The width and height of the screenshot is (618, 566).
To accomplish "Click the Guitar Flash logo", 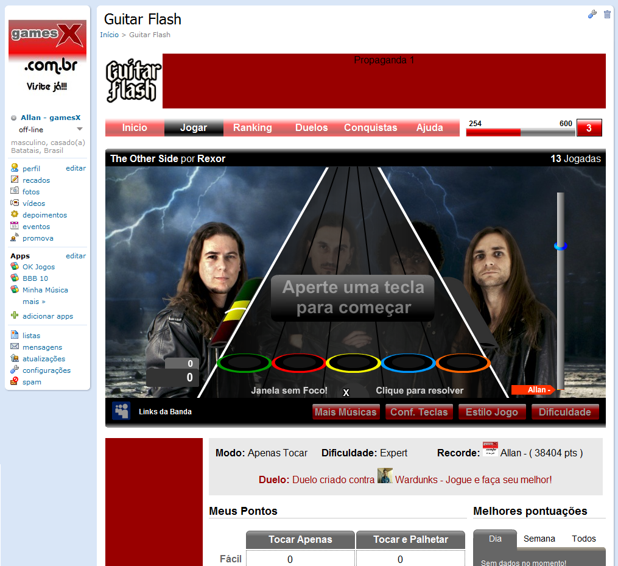I will click(133, 81).
